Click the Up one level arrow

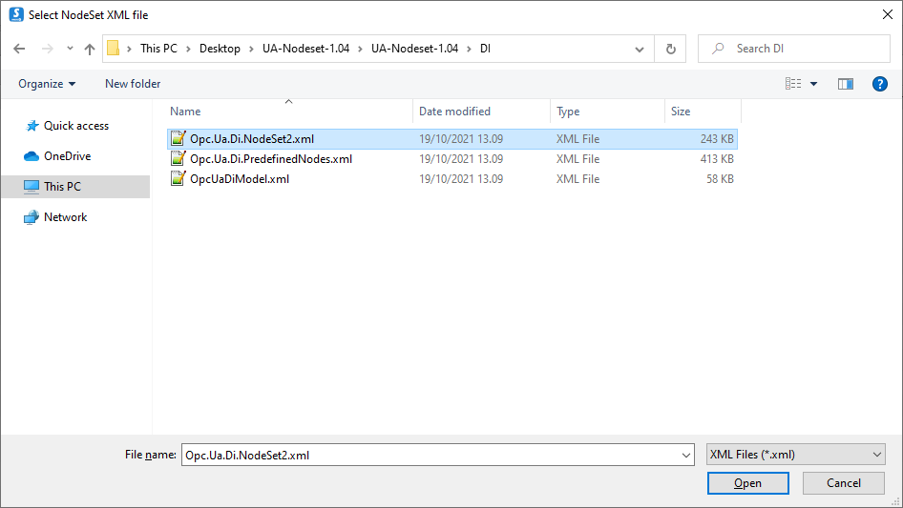pyautogui.click(x=90, y=49)
